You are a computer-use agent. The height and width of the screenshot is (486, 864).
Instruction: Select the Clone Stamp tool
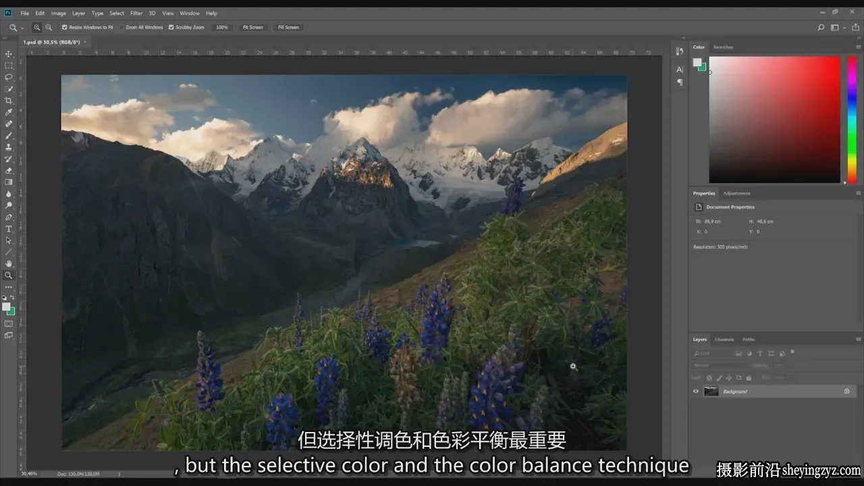9,146
